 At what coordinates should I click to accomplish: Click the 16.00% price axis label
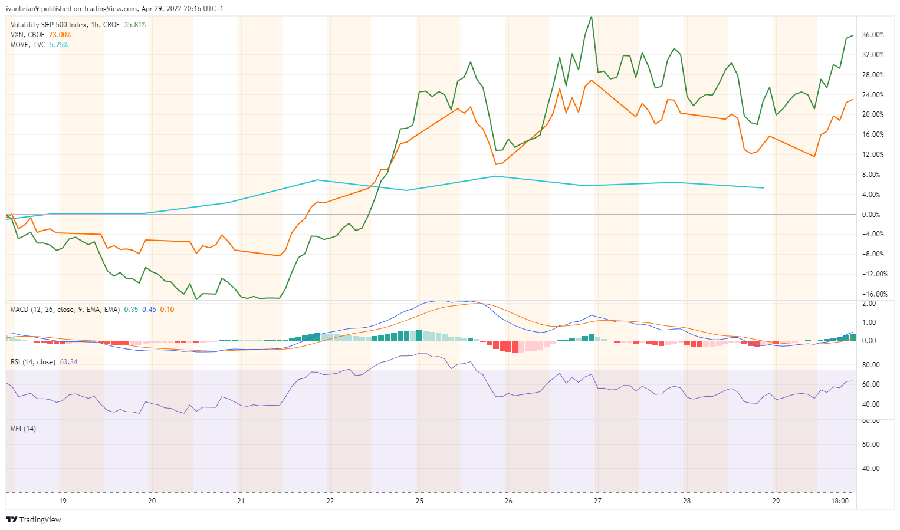pos(873,134)
